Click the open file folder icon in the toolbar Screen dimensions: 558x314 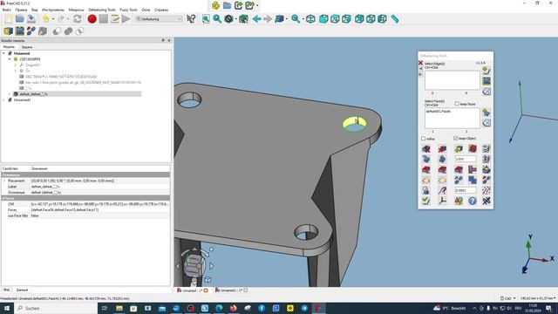(19, 19)
